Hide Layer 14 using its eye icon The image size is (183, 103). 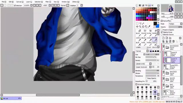coord(165,59)
